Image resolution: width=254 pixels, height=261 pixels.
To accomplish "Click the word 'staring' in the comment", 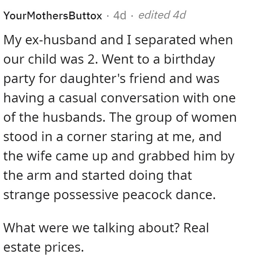I will click(x=132, y=137).
